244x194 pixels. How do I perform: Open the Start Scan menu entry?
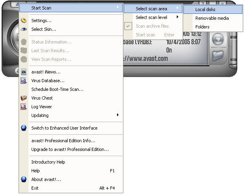click(x=71, y=8)
